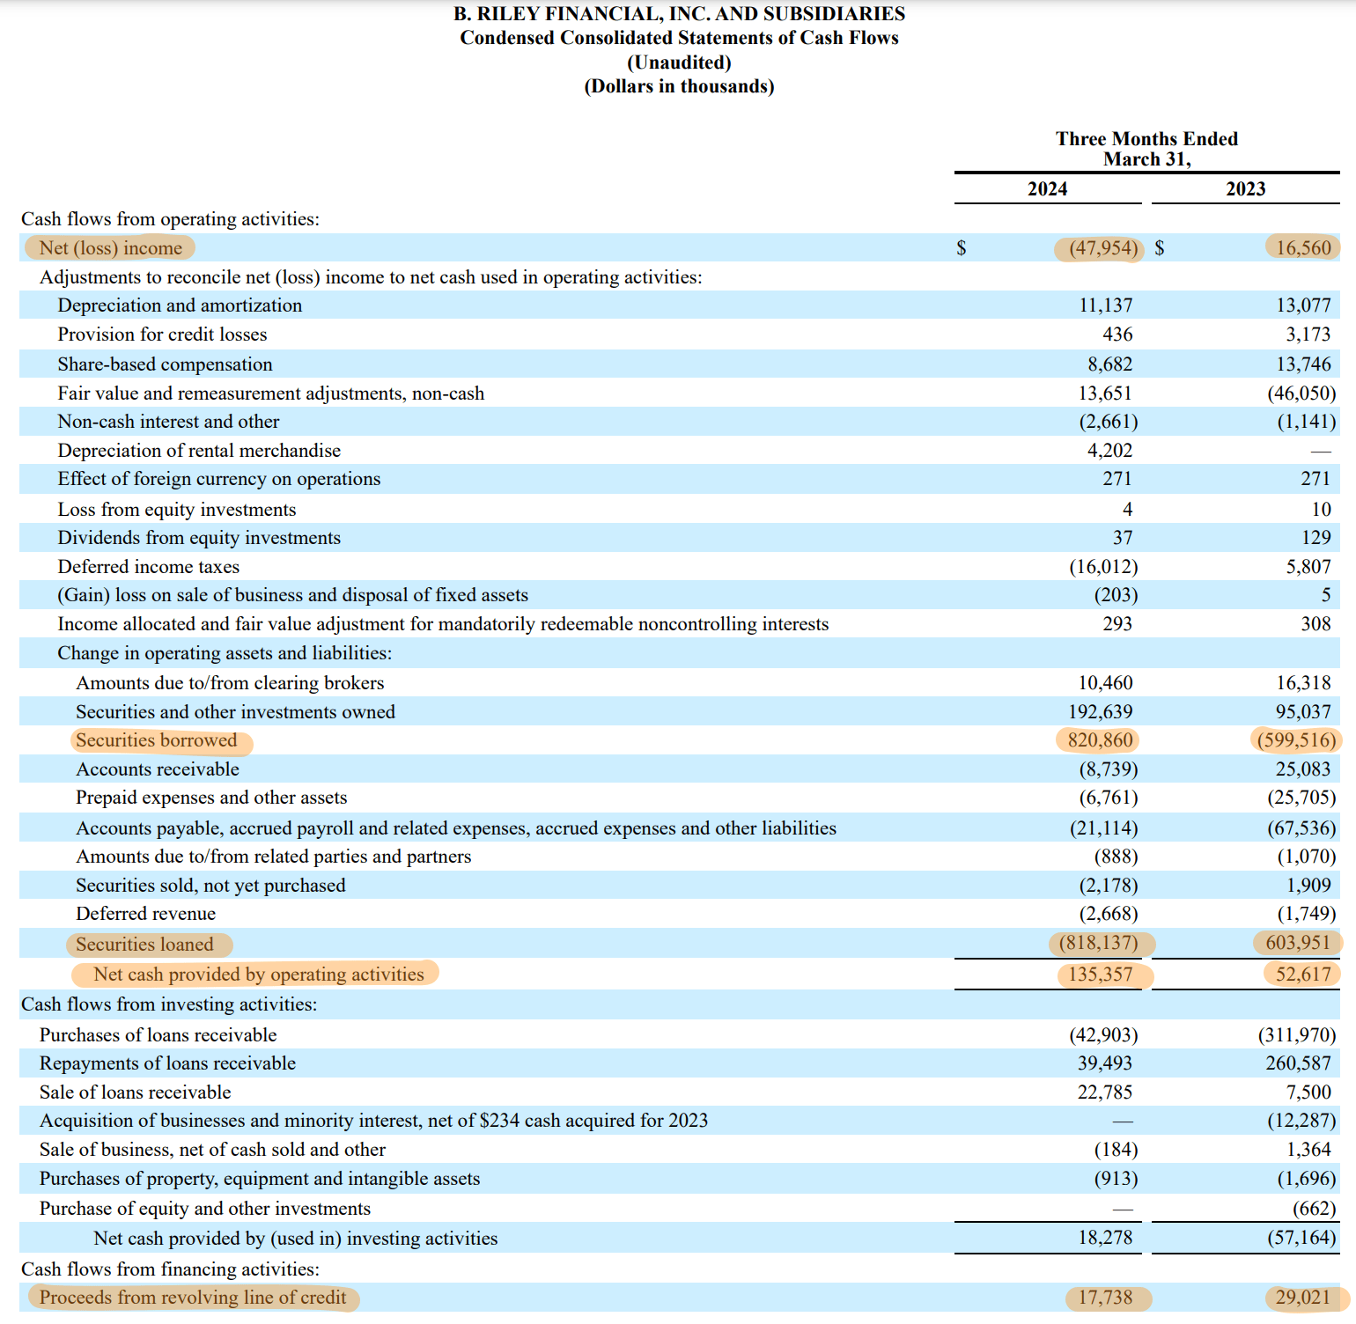Image resolution: width=1356 pixels, height=1324 pixels.
Task: Select the highlighted 603,951 securities loaned value
Action: point(1298,943)
